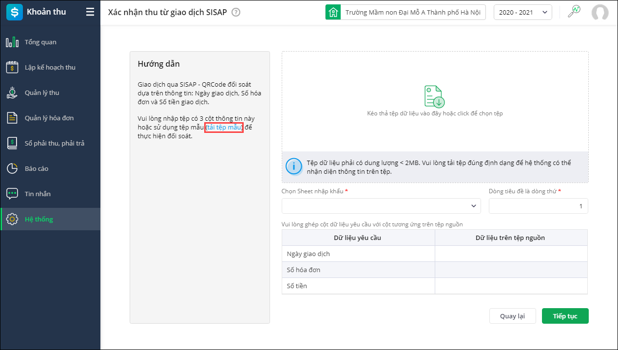
Task: Click the Tiếp tục green button
Action: (x=565, y=316)
